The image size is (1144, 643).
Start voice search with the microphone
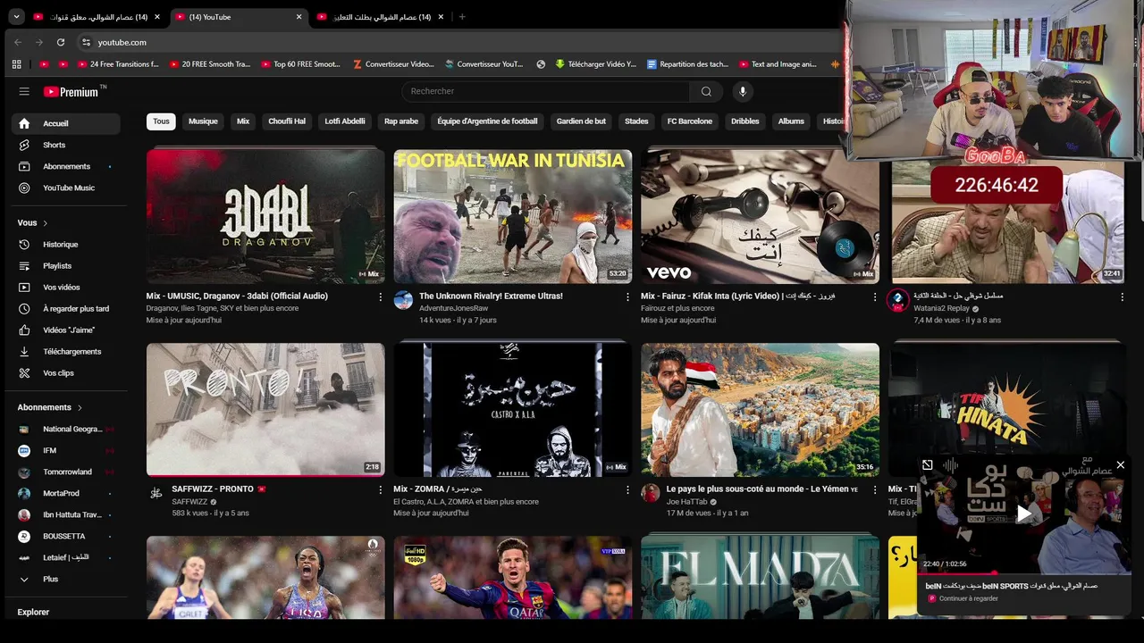click(x=742, y=91)
